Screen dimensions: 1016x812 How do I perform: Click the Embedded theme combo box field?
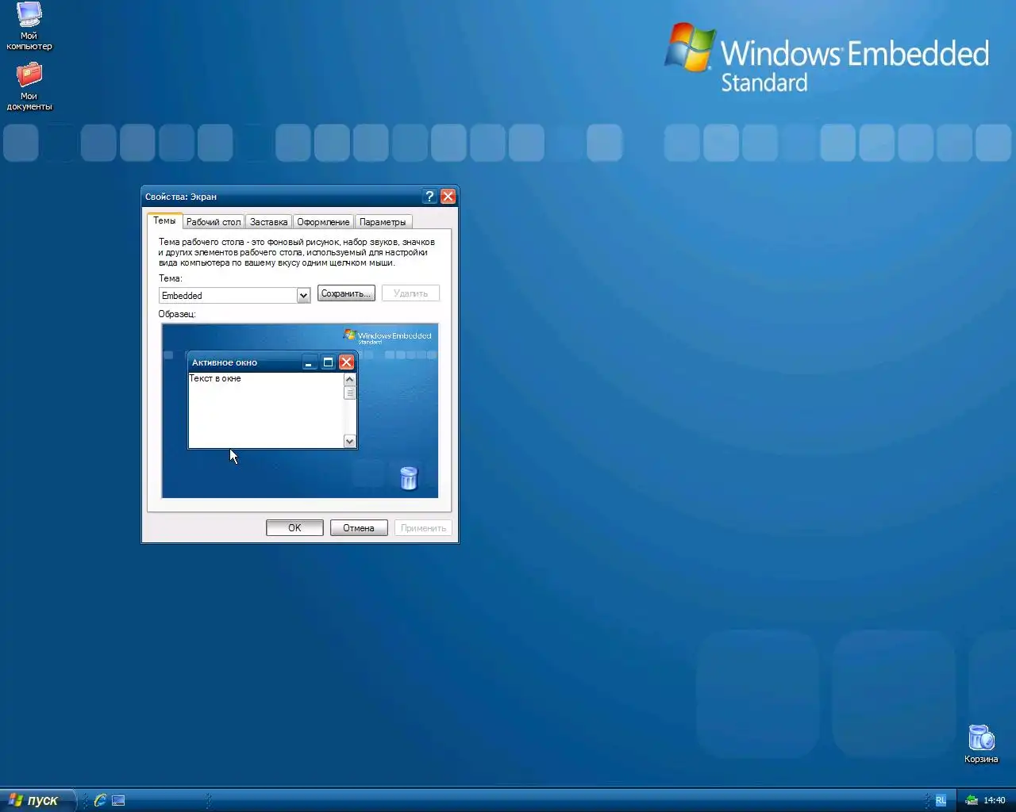coord(234,296)
